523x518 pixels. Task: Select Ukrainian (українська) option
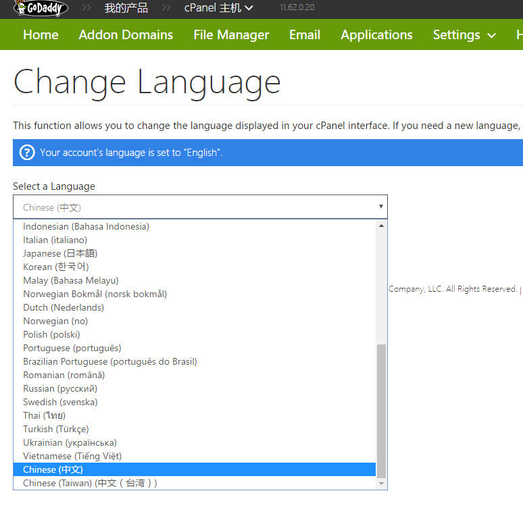(x=195, y=442)
